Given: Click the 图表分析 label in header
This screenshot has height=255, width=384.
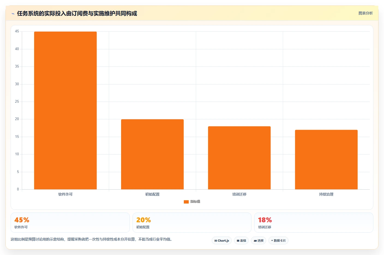Looking at the screenshot, I should click(365, 13).
